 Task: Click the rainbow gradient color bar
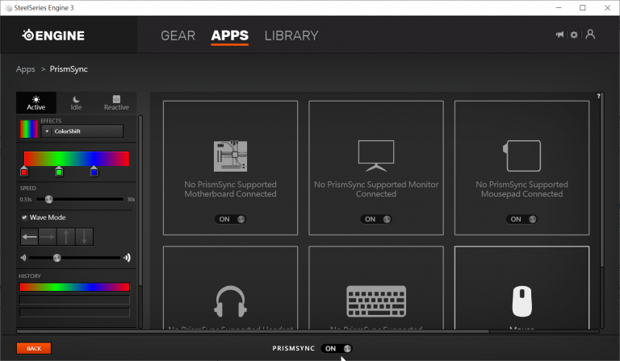tap(77, 159)
